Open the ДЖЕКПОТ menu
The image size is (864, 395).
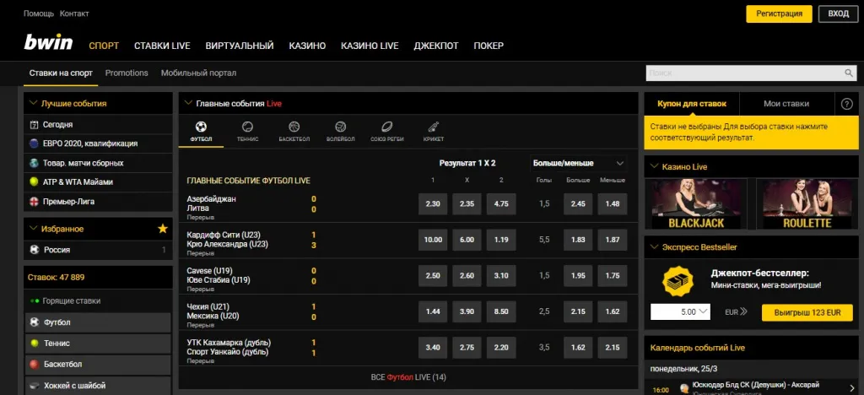click(436, 46)
